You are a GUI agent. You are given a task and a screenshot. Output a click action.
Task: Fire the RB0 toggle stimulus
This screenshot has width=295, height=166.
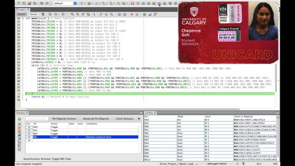point(29,134)
